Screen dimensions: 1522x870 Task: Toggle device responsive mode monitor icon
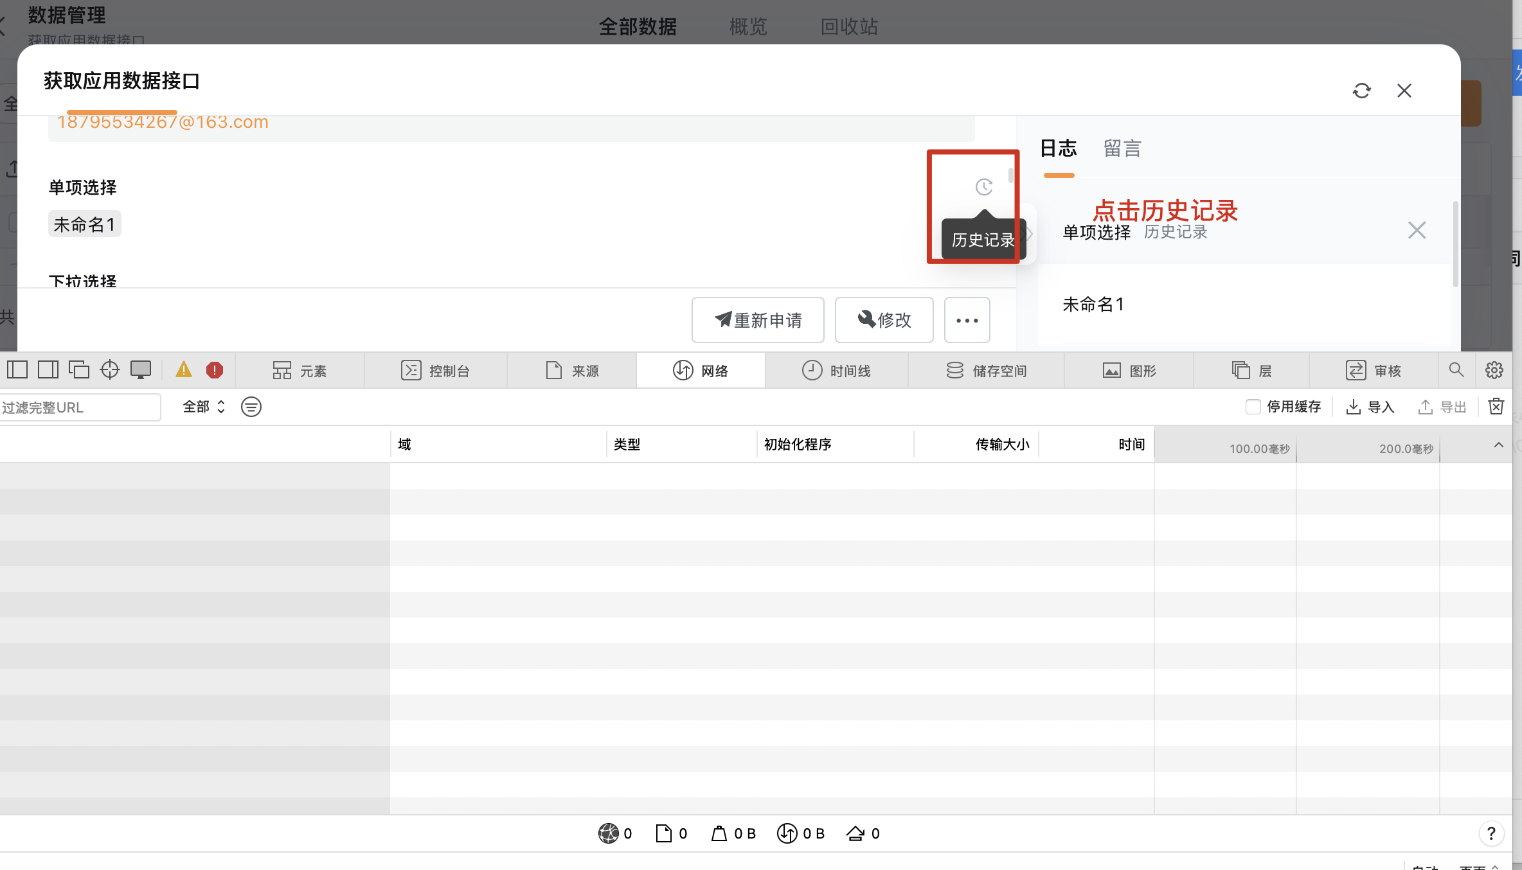pos(141,369)
